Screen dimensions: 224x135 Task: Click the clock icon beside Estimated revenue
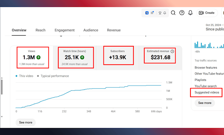(172, 51)
